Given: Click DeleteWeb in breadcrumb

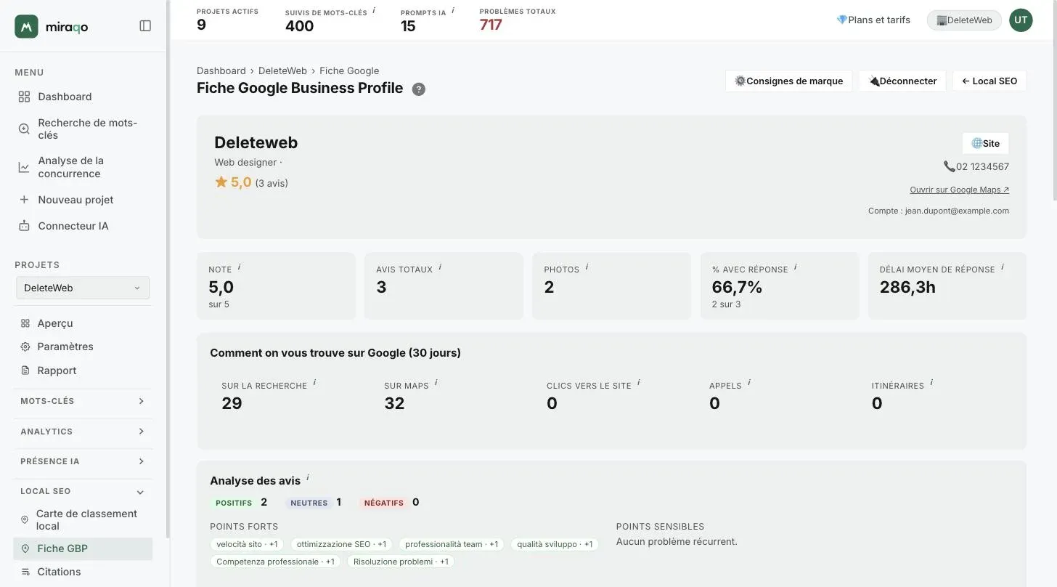Looking at the screenshot, I should (x=282, y=70).
